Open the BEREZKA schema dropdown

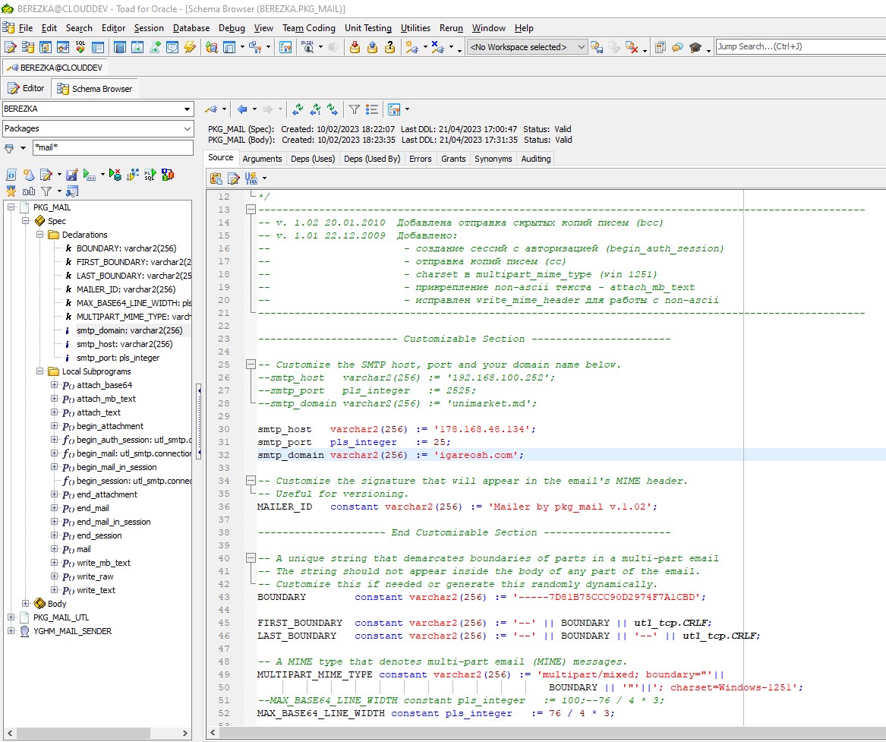[187, 109]
